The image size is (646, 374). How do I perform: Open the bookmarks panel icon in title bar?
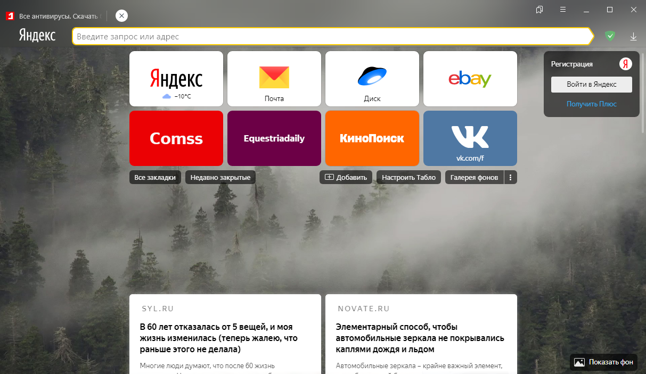540,10
